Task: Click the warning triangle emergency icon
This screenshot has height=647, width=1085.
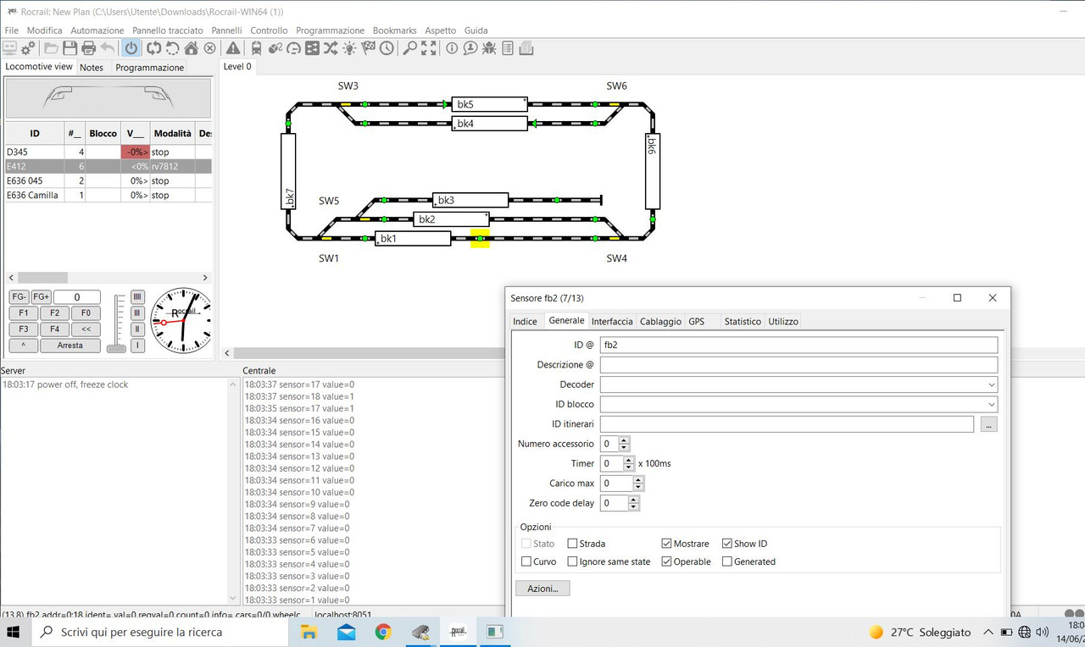Action: tap(233, 48)
